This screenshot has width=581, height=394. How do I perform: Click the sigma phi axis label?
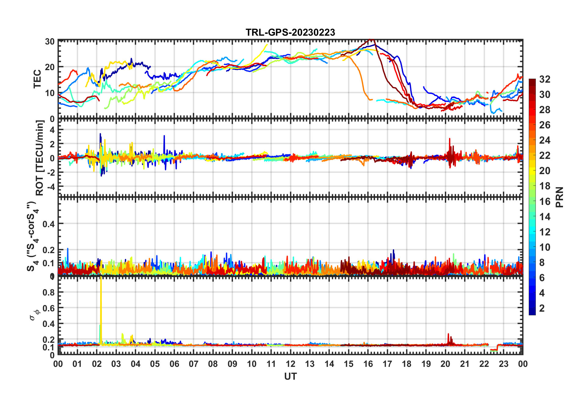coord(35,315)
